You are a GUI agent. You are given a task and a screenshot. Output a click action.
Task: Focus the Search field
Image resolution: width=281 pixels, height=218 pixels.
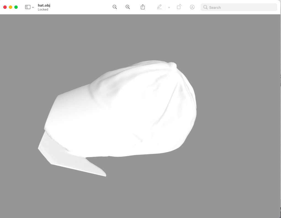point(239,7)
